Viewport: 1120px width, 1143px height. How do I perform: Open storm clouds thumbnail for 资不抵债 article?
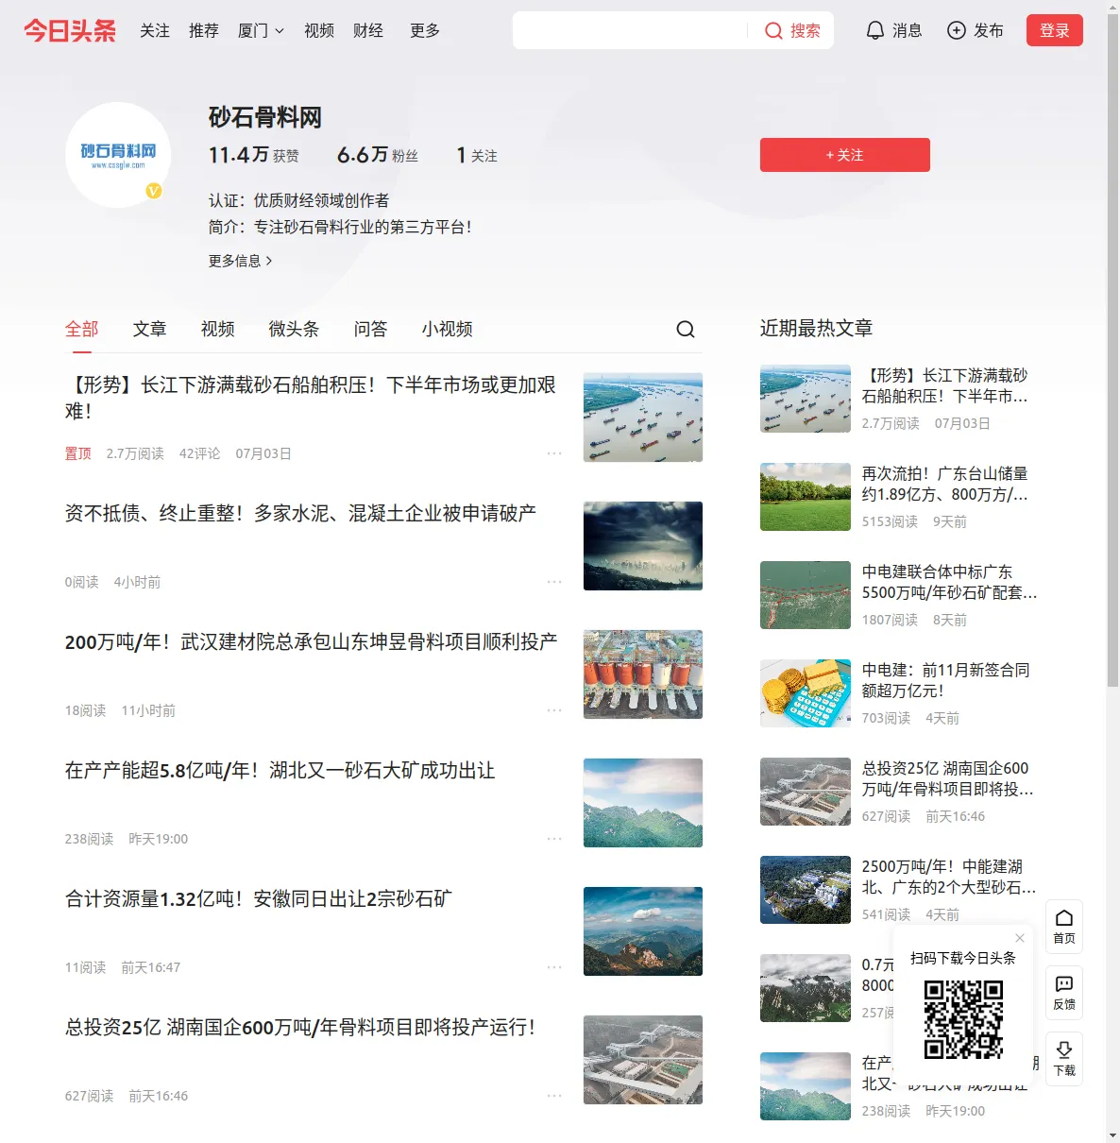pyautogui.click(x=643, y=546)
